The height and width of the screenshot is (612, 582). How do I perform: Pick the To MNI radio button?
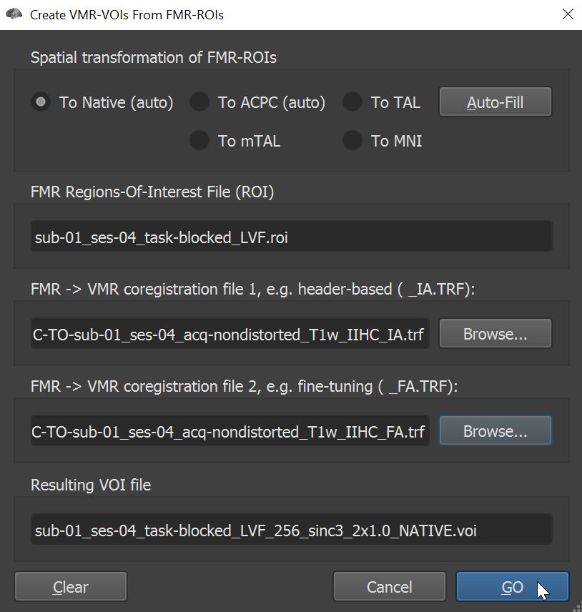[x=352, y=141]
